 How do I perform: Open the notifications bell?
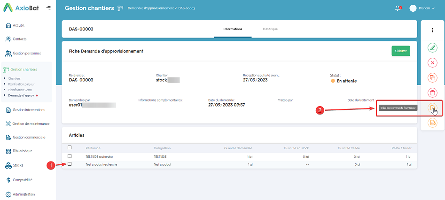(x=398, y=8)
